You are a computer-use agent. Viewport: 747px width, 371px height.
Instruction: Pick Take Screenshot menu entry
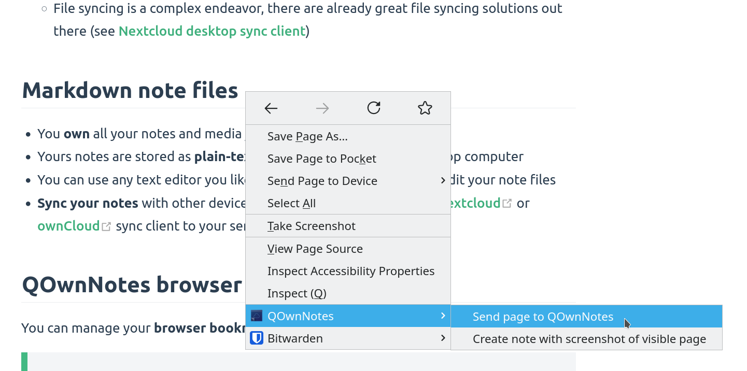click(311, 226)
